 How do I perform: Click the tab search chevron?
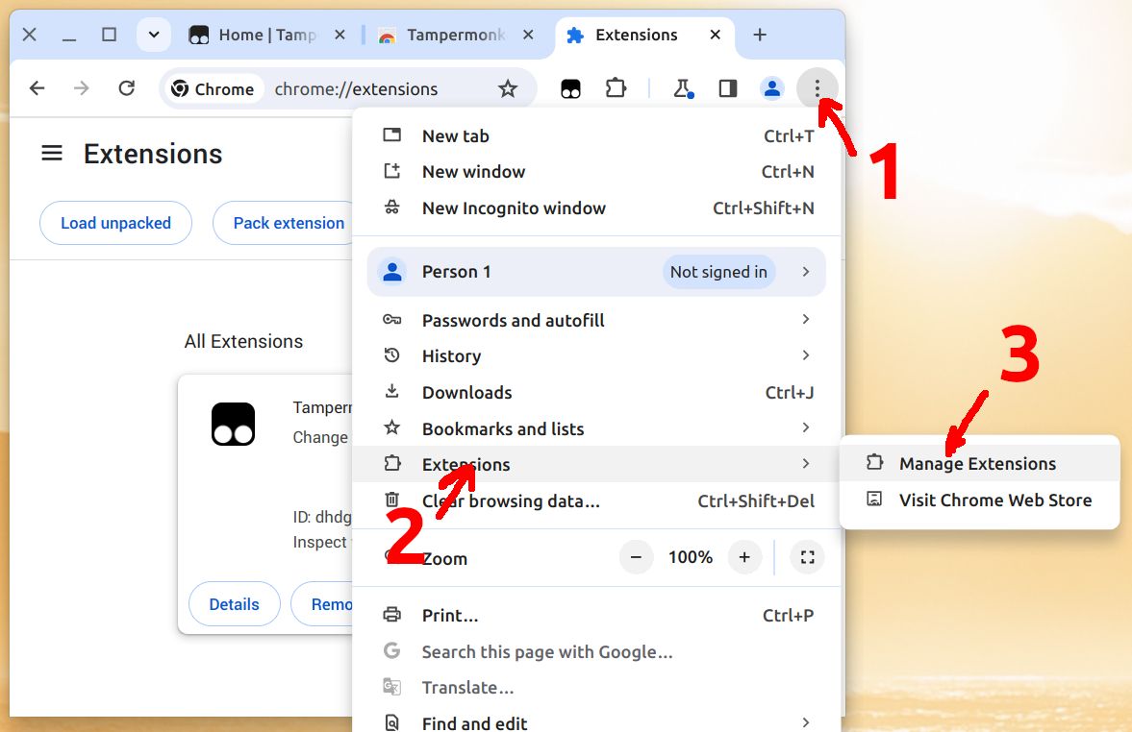[154, 35]
